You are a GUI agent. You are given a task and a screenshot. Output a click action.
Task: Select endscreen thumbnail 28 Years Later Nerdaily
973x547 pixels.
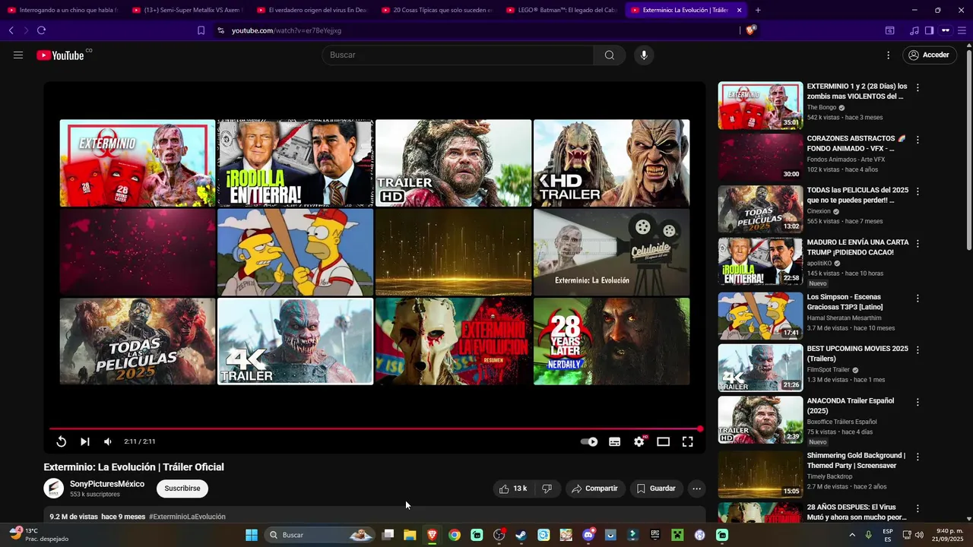[x=611, y=341]
